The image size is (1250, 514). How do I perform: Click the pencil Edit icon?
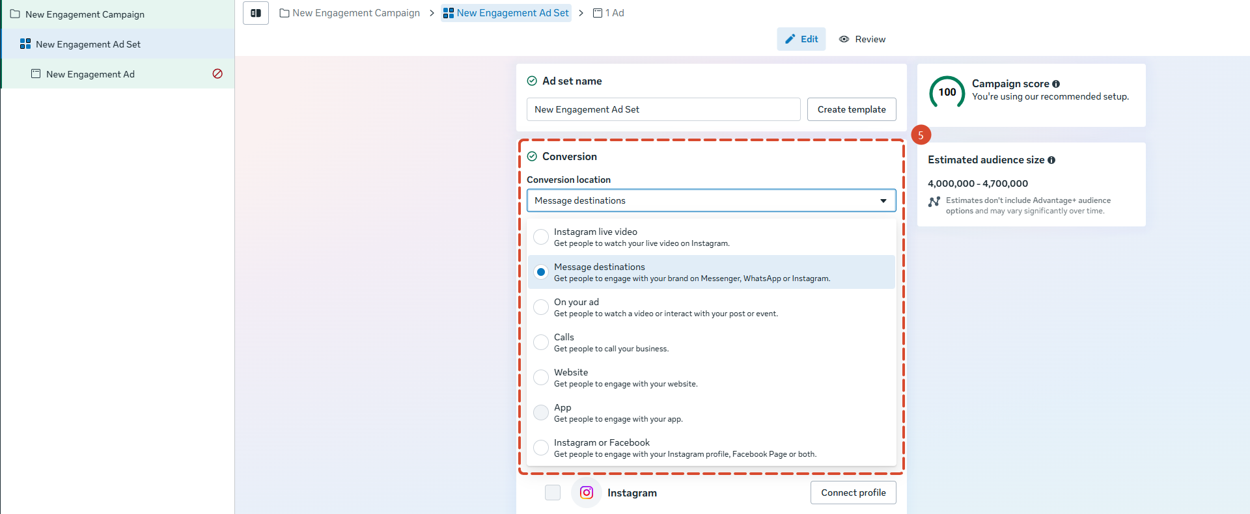click(x=790, y=39)
